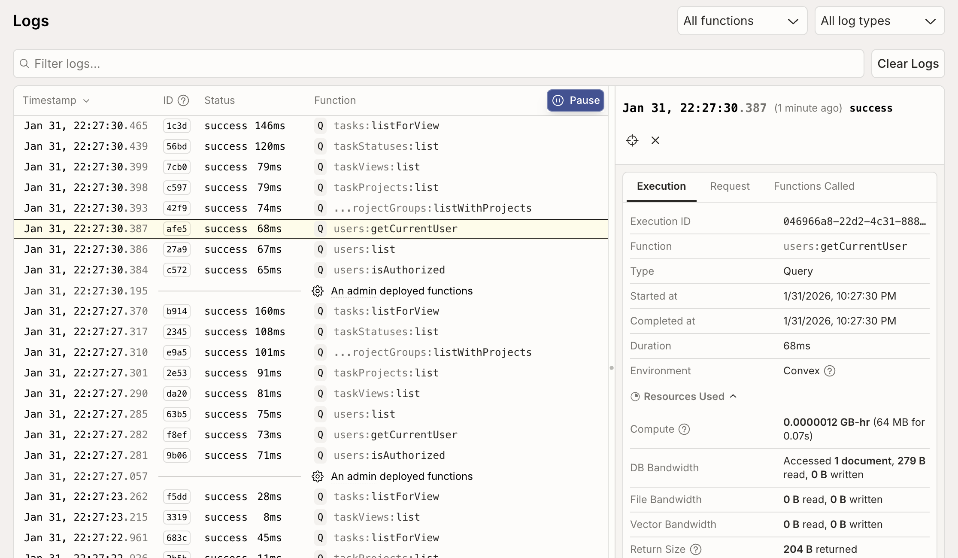
Task: Pause the live log stream
Action: (x=576, y=100)
